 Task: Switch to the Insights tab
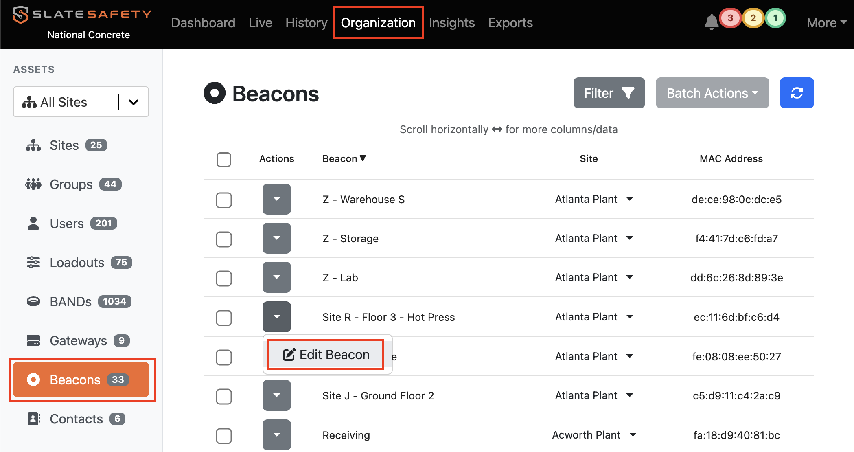[451, 23]
